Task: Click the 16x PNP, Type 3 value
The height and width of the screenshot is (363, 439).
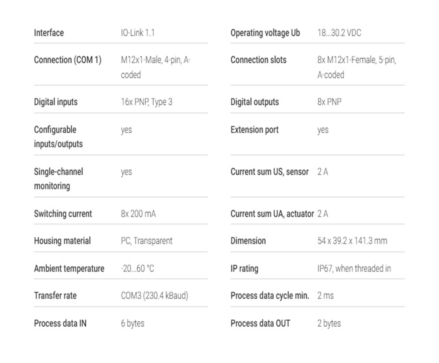Action: [x=147, y=102]
